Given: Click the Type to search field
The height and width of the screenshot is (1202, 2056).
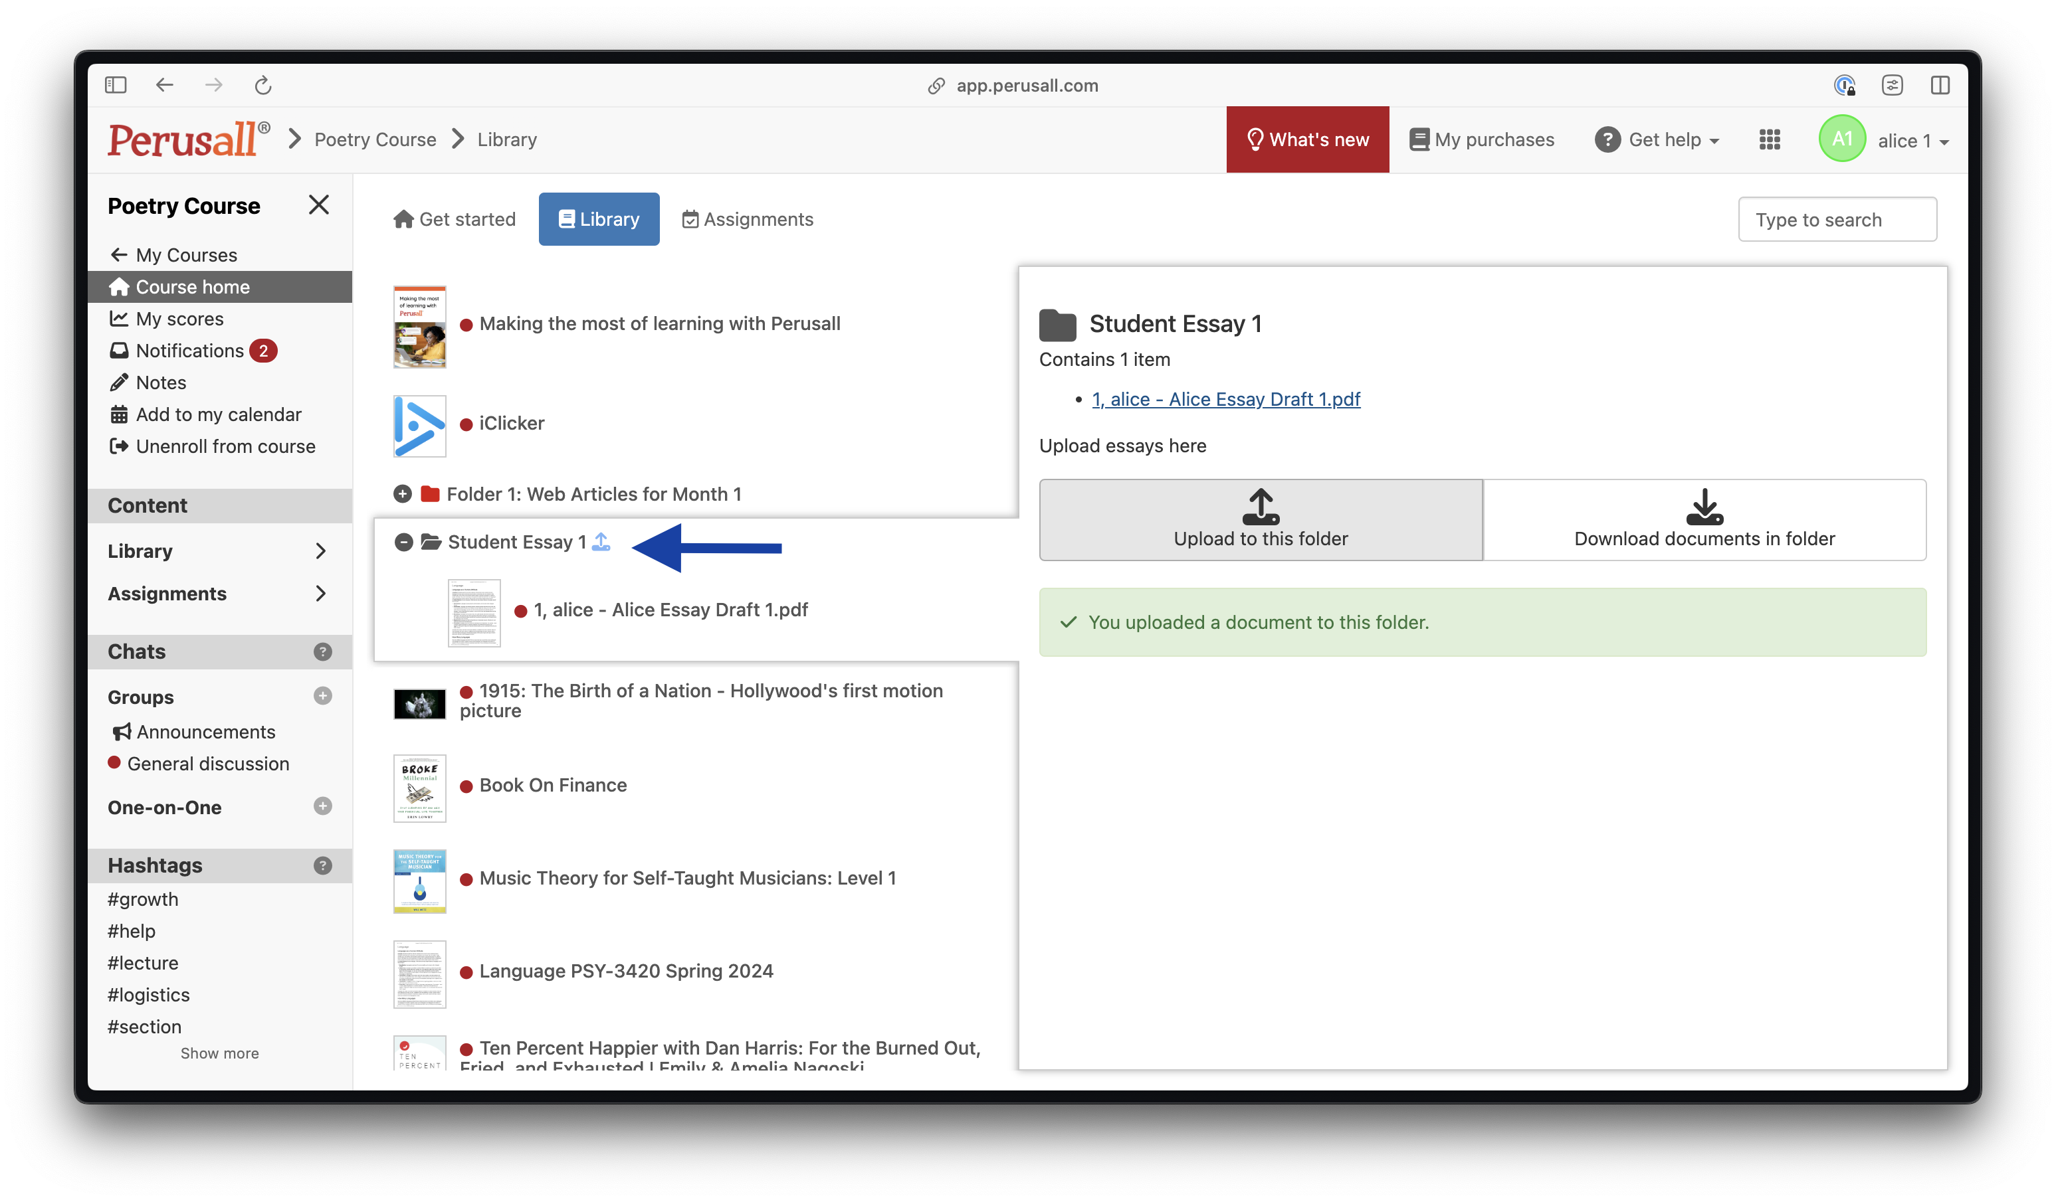Looking at the screenshot, I should coord(1837,219).
